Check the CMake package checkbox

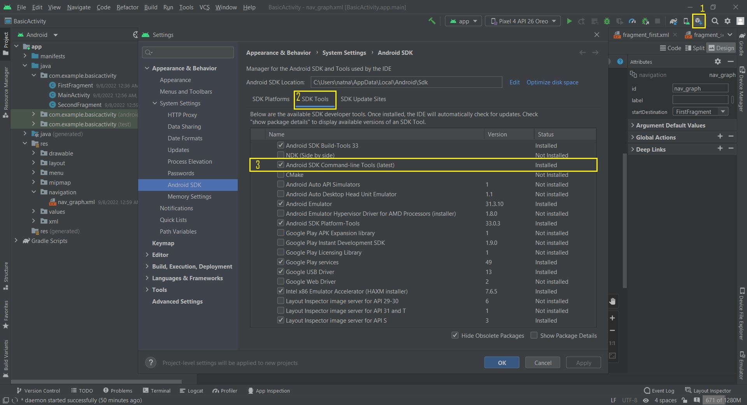(281, 175)
